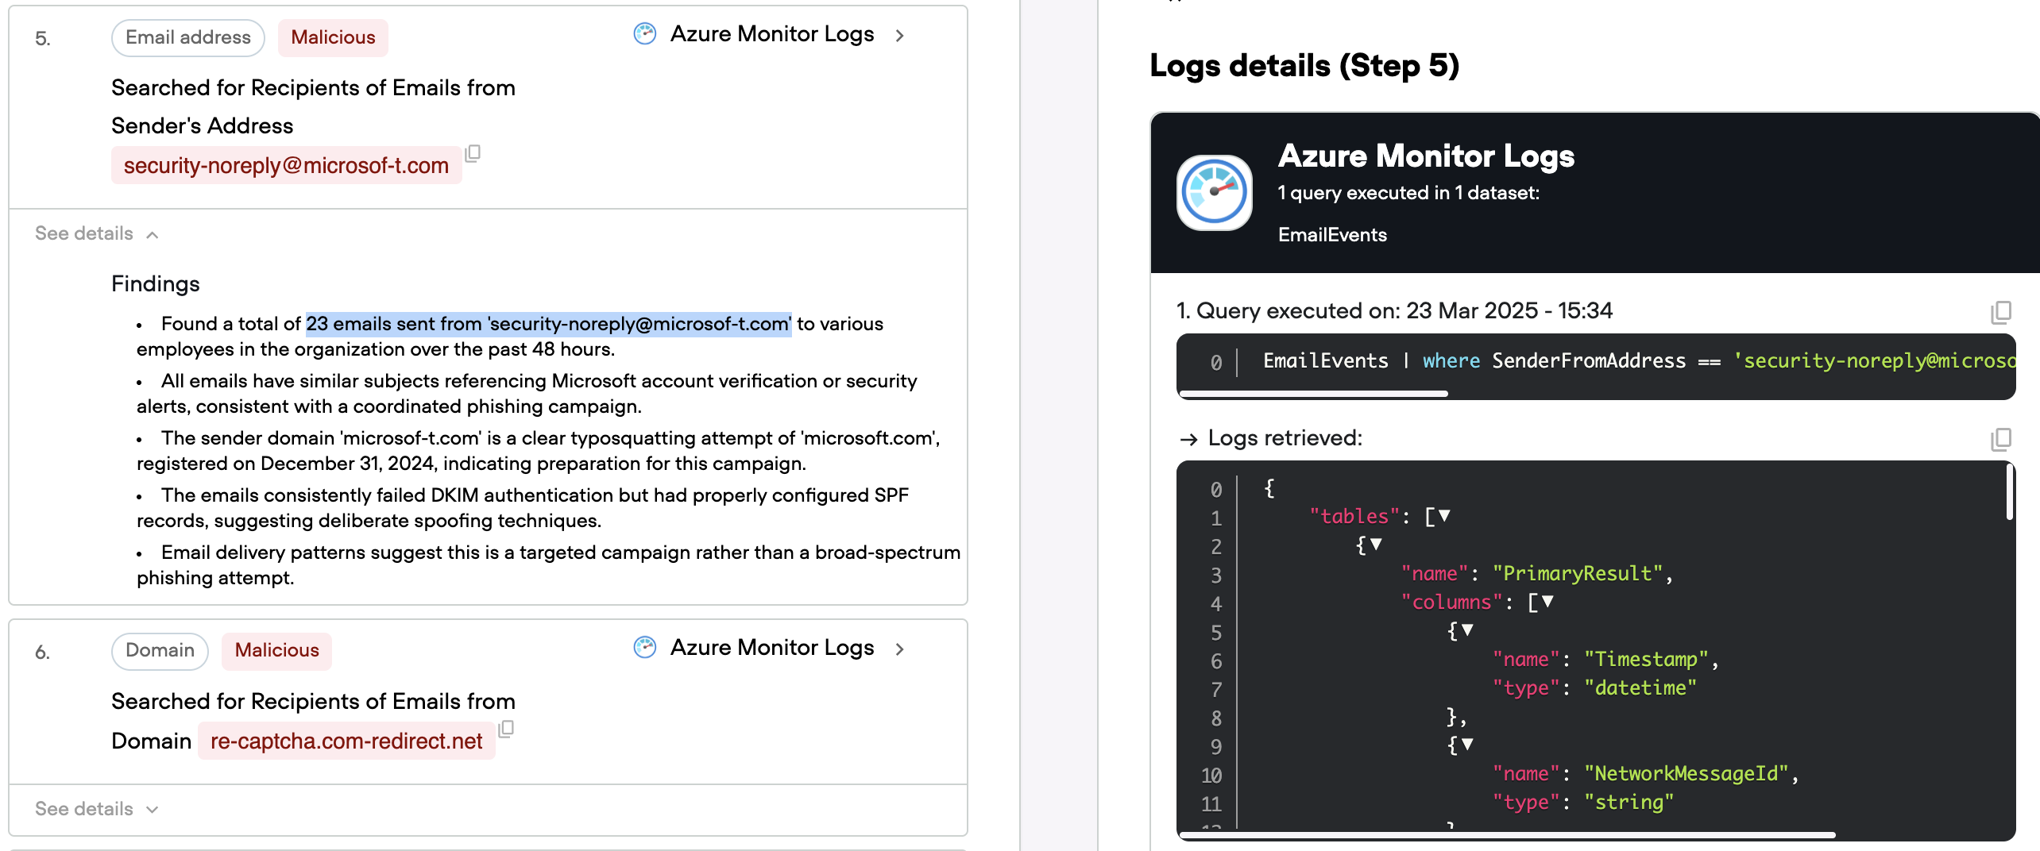
Task: Copy the executed EmailEvents query
Action: [x=2000, y=312]
